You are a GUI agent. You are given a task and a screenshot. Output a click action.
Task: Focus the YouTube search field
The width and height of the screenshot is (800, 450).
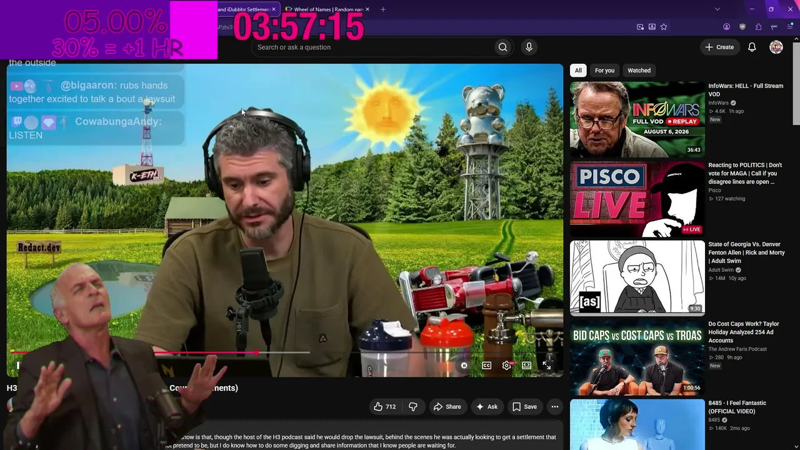pyautogui.click(x=371, y=47)
